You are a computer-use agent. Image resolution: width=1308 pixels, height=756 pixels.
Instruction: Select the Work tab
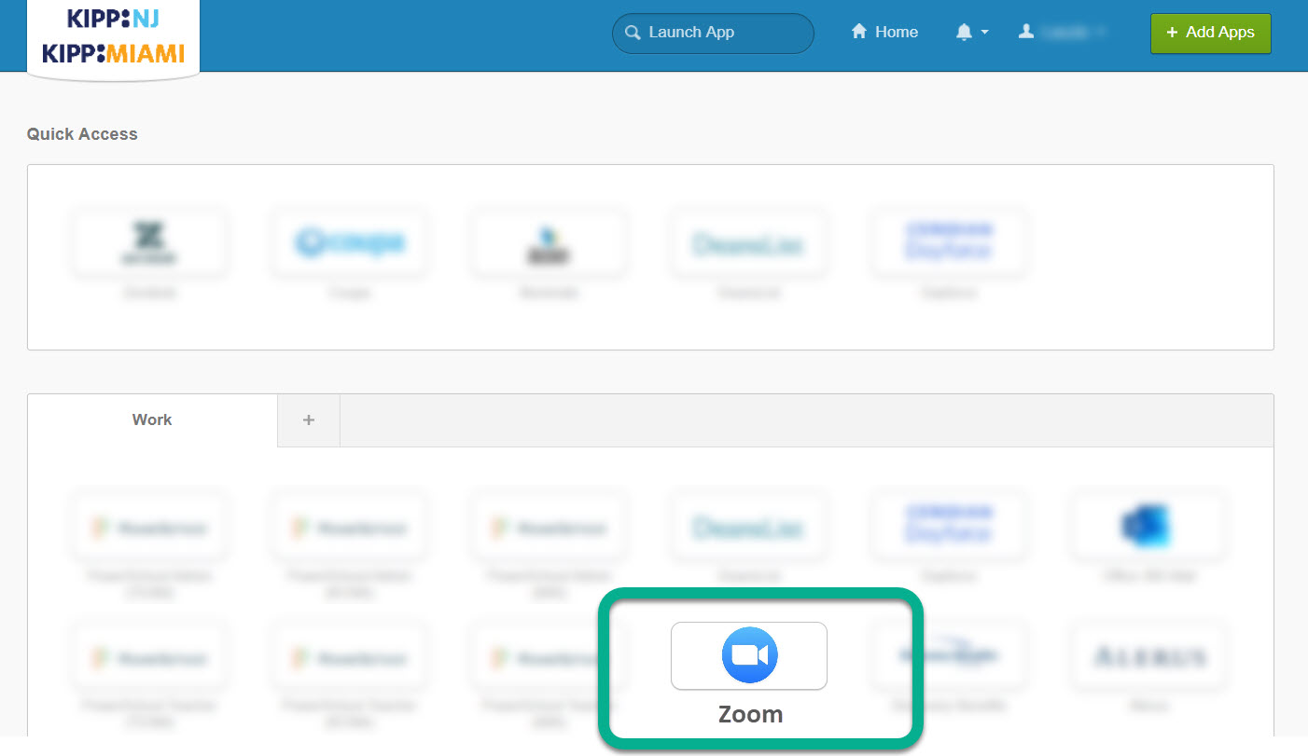pos(152,420)
